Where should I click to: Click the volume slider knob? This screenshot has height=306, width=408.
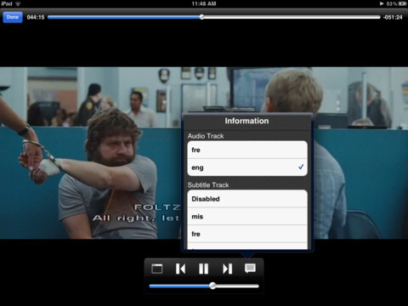click(212, 286)
